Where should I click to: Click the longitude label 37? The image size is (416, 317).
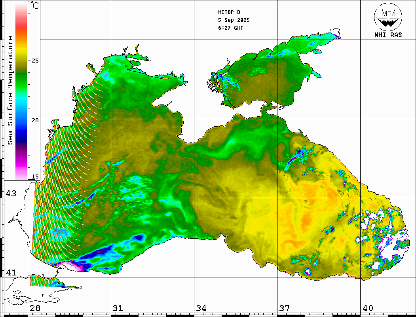point(285,308)
